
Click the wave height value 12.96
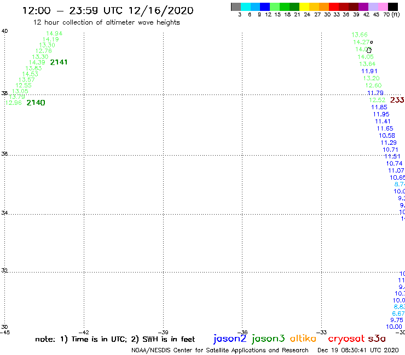[x=14, y=103]
